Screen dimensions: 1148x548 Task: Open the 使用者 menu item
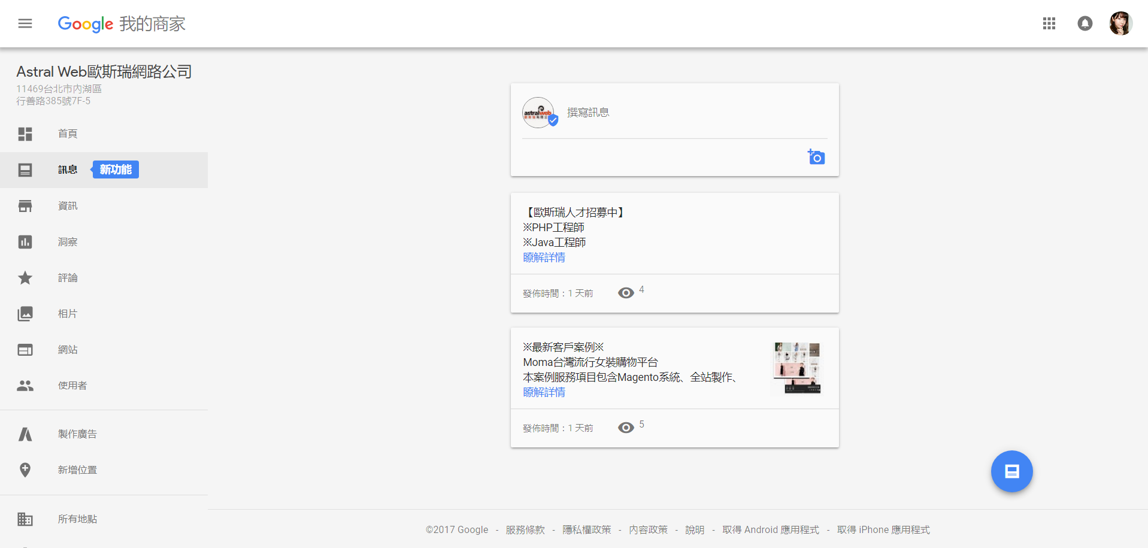point(104,386)
